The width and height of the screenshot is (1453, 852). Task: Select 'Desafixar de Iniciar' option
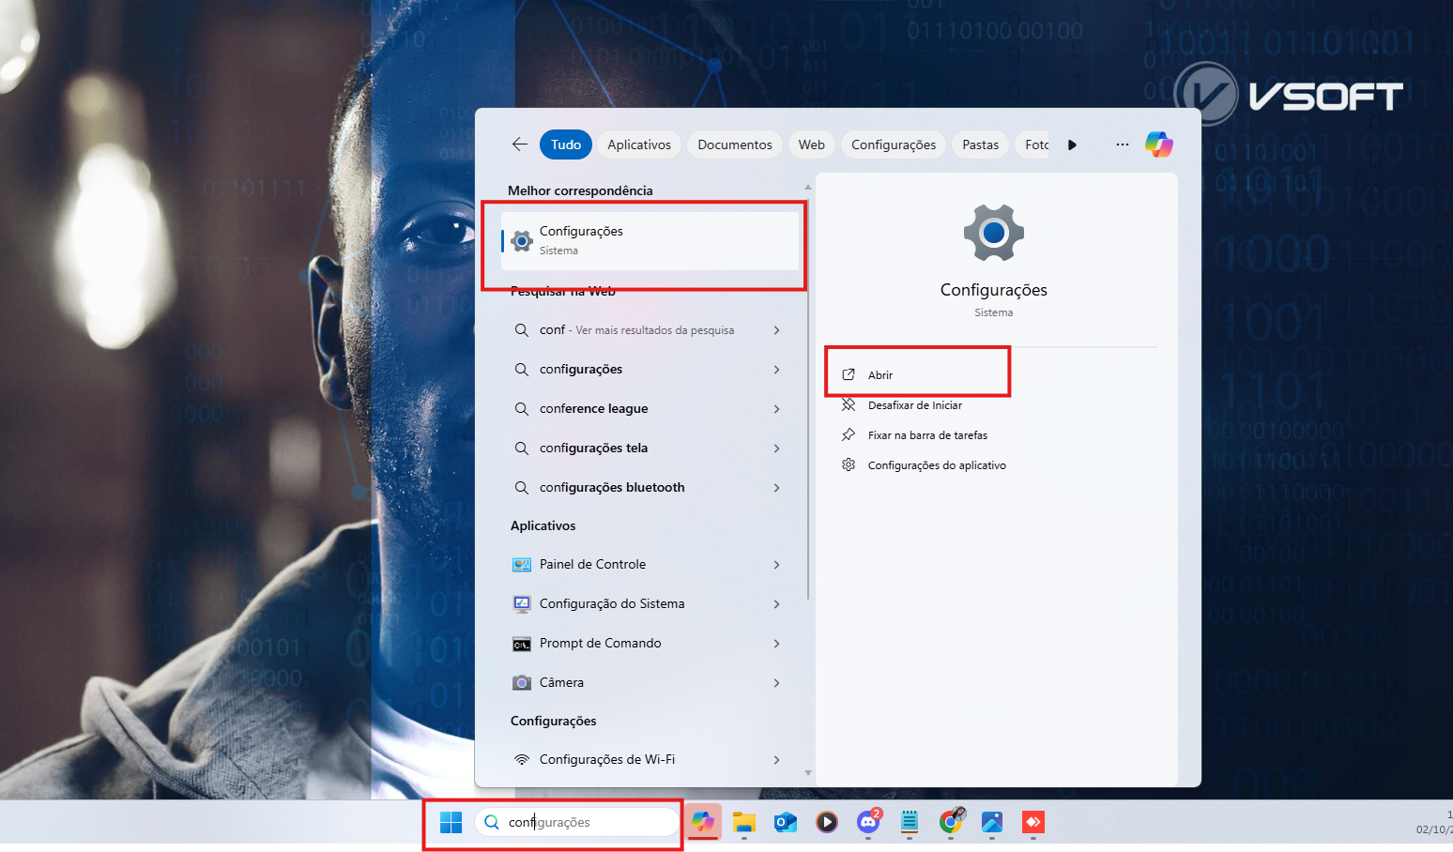914,405
